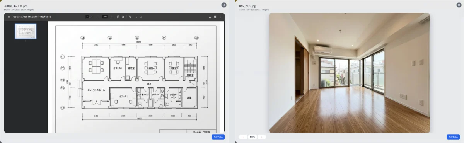The image size is (464, 143).
Task: Zoom in using the PDF toolbar plus
Action: coord(111,17)
